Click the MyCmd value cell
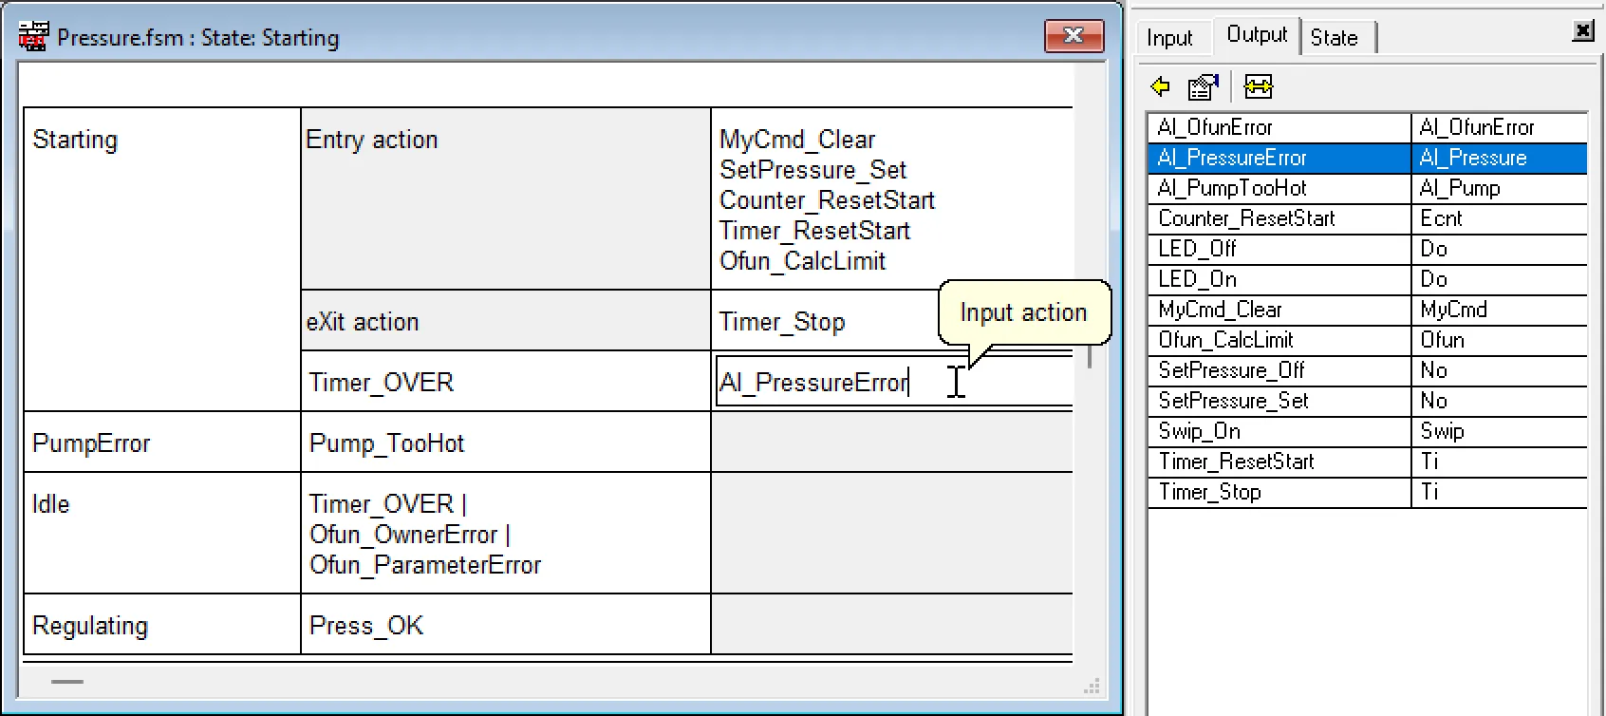Image resolution: width=1606 pixels, height=716 pixels. coord(1500,310)
